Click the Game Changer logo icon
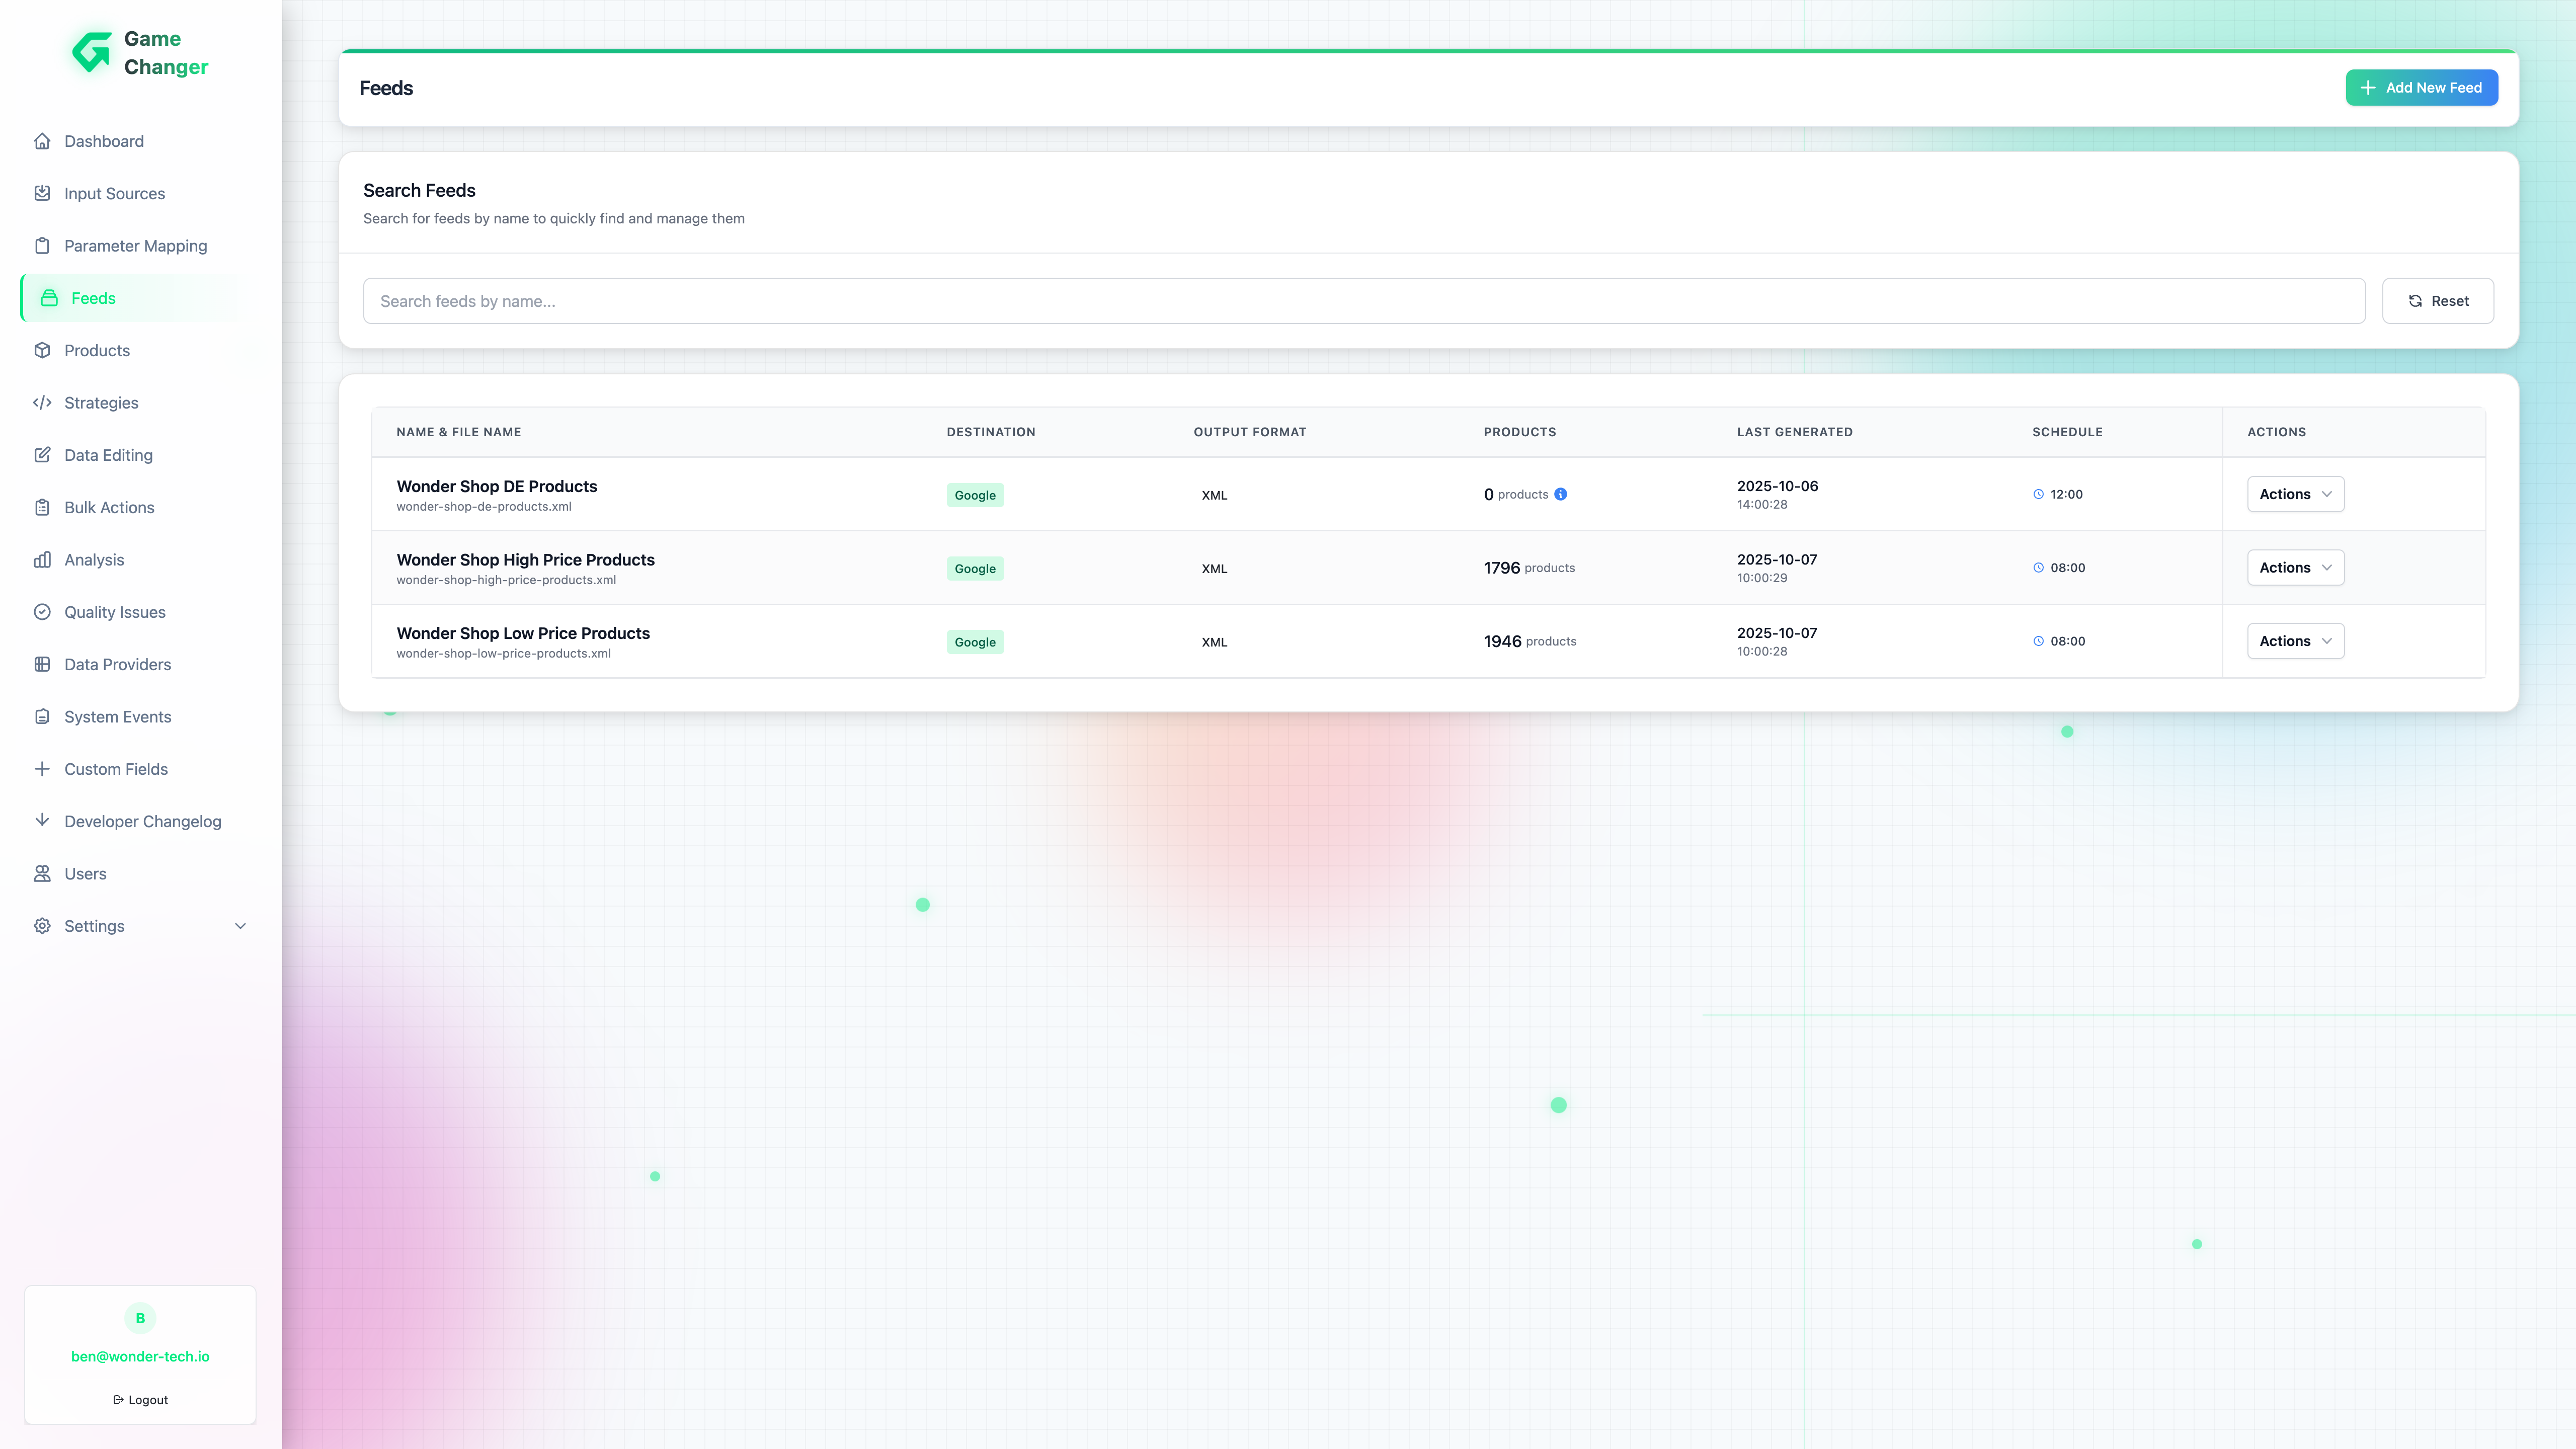Screen dimensions: 2576x1449 [x=92, y=52]
